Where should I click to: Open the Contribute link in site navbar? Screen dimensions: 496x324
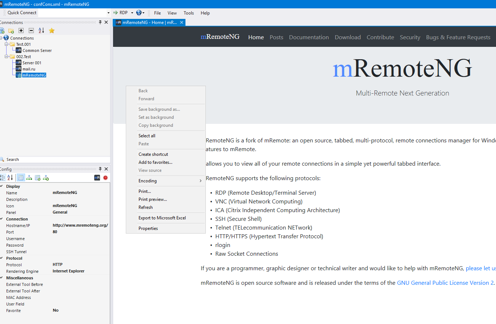[380, 37]
